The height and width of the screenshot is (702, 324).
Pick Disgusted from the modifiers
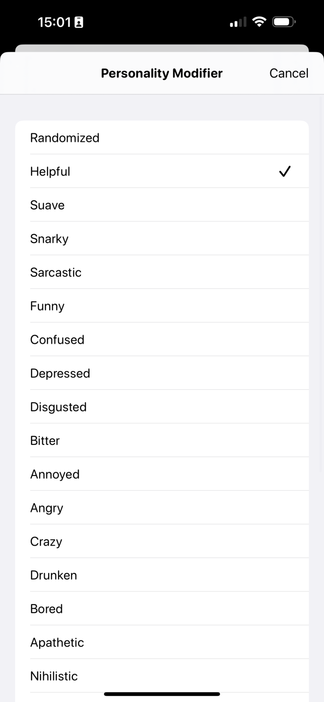coord(58,407)
